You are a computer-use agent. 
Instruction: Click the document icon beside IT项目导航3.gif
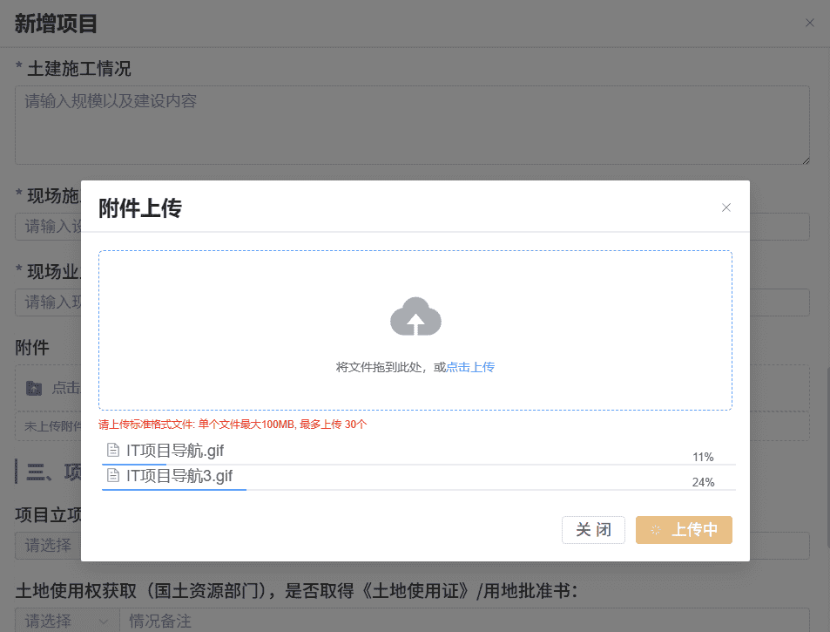coord(113,476)
